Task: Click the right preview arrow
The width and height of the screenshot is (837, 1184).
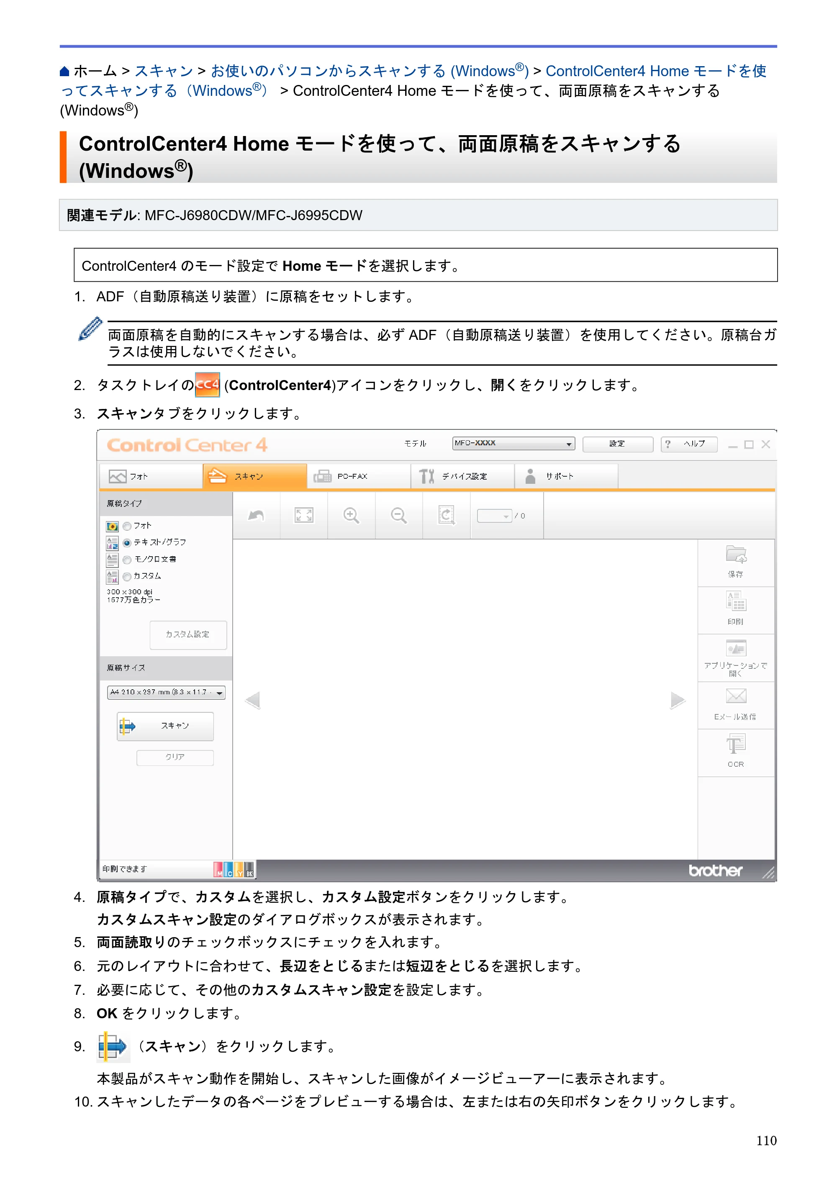Action: [678, 700]
